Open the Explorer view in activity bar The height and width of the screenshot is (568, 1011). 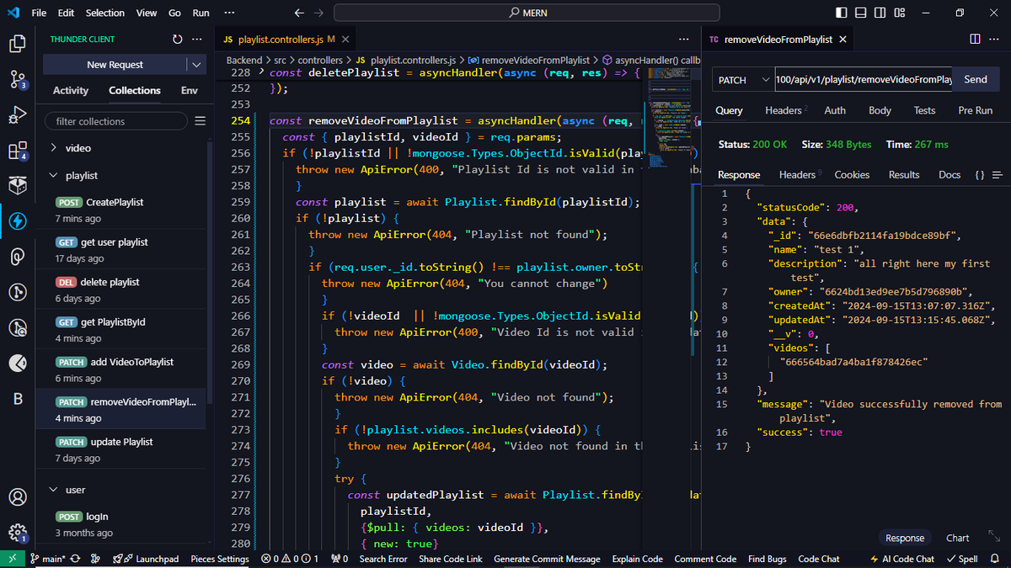17,45
